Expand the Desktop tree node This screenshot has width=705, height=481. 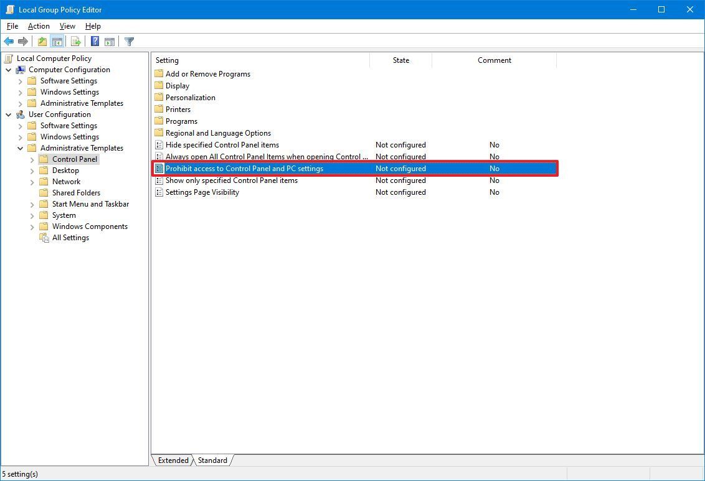pyautogui.click(x=31, y=170)
